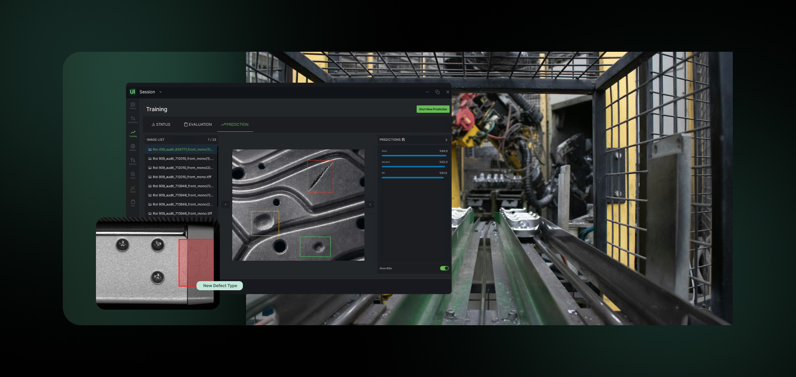
Task: Toggle the Show ROIs switch off
Action: (444, 268)
